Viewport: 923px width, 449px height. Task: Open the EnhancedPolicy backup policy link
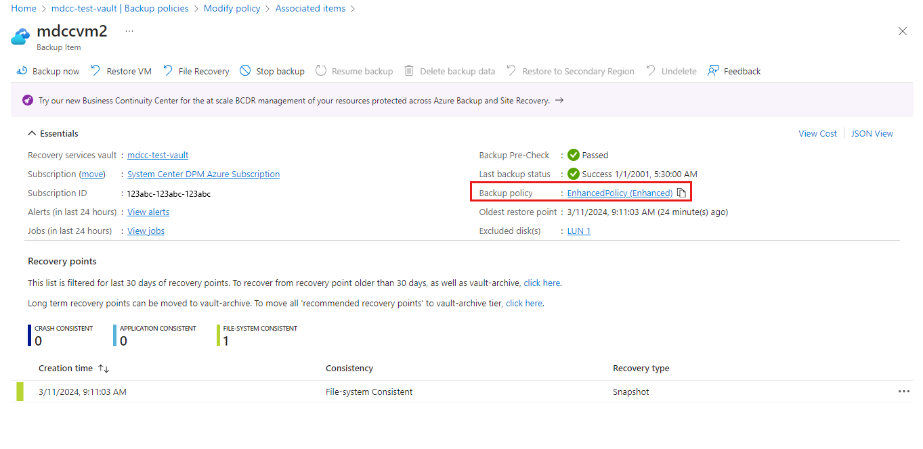point(619,193)
